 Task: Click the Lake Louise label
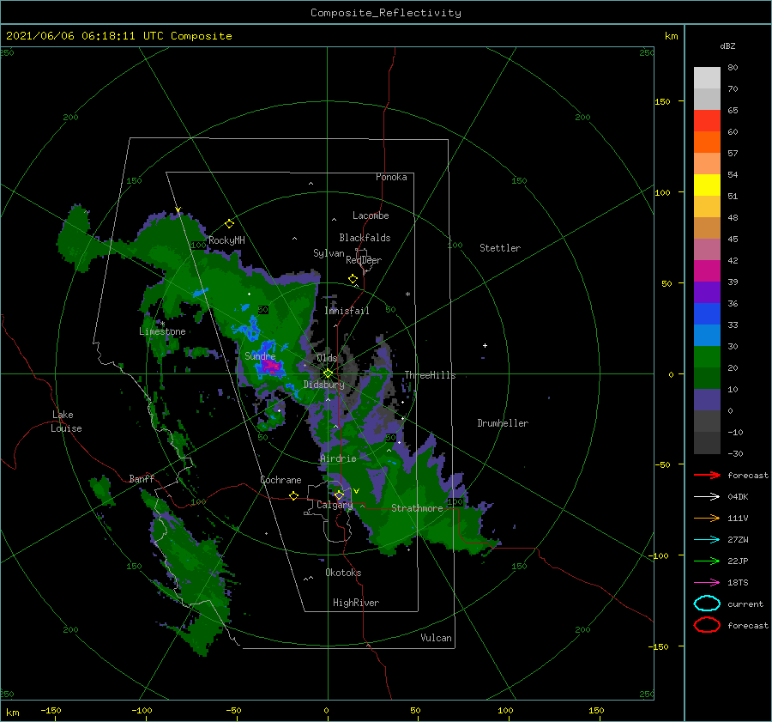[66, 422]
